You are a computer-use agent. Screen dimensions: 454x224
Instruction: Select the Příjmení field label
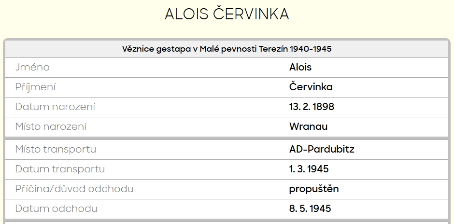click(35, 87)
